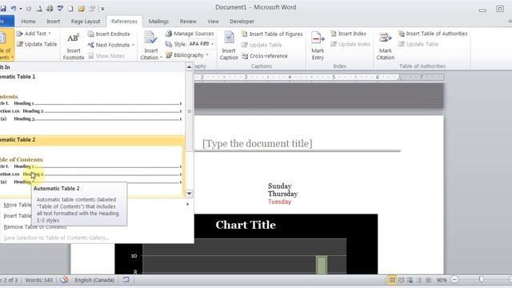Switch to the Home tab
The width and height of the screenshot is (512, 288).
coord(28,22)
